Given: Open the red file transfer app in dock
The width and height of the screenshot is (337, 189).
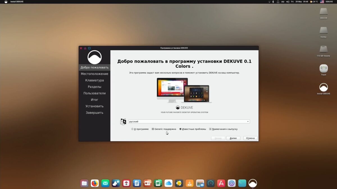Looking at the screenshot, I should coord(126,183).
